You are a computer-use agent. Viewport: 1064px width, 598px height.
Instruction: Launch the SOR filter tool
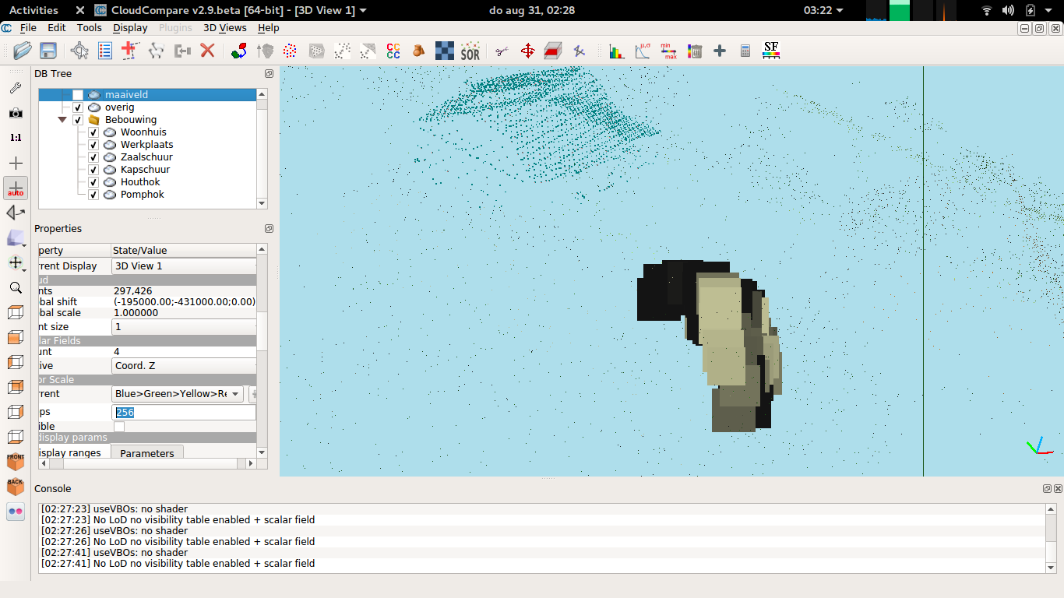[x=470, y=51]
